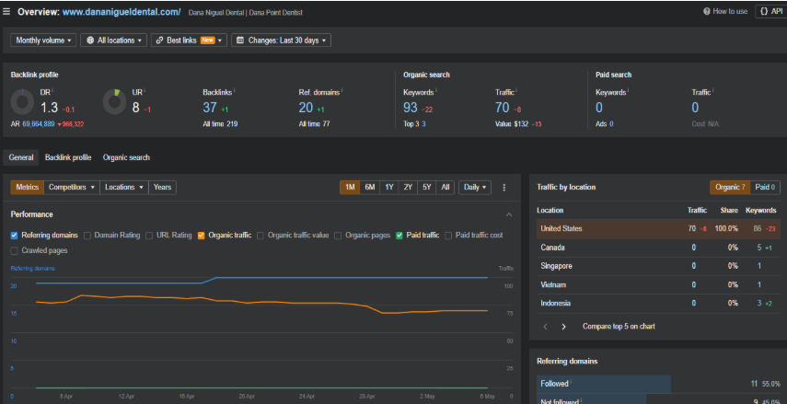Viewport: 787px width, 404px height.
Task: Open the hamburger menu icon
Action: 6,12
